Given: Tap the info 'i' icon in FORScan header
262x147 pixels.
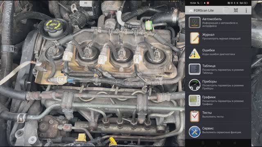Looking at the screenshot, I should pyautogui.click(x=246, y=10).
